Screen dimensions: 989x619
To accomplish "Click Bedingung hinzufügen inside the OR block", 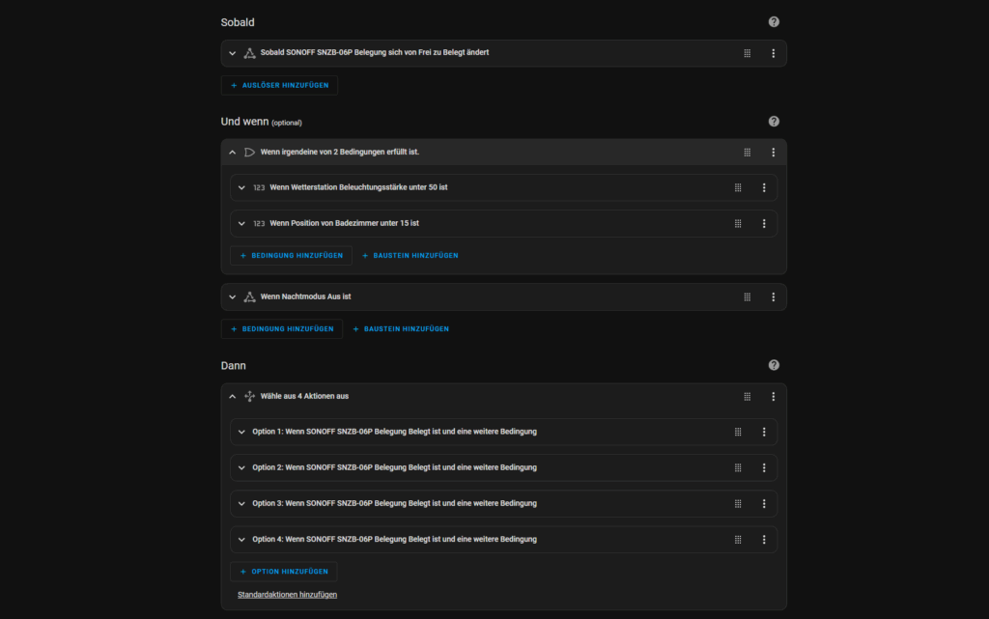I will 291,255.
